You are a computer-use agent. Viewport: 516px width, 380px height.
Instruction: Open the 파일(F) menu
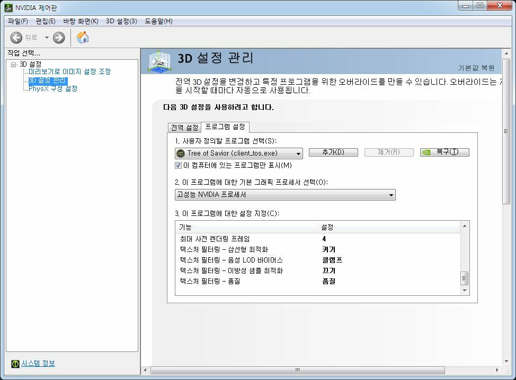tap(18, 21)
